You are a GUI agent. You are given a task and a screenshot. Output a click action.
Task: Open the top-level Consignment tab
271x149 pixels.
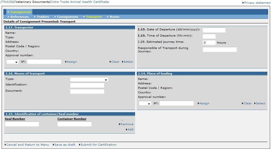point(19,12)
